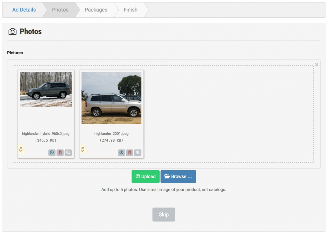Screen dimensions: 328x234
Task: Click the Browse button to pick files
Action: [x=178, y=177]
